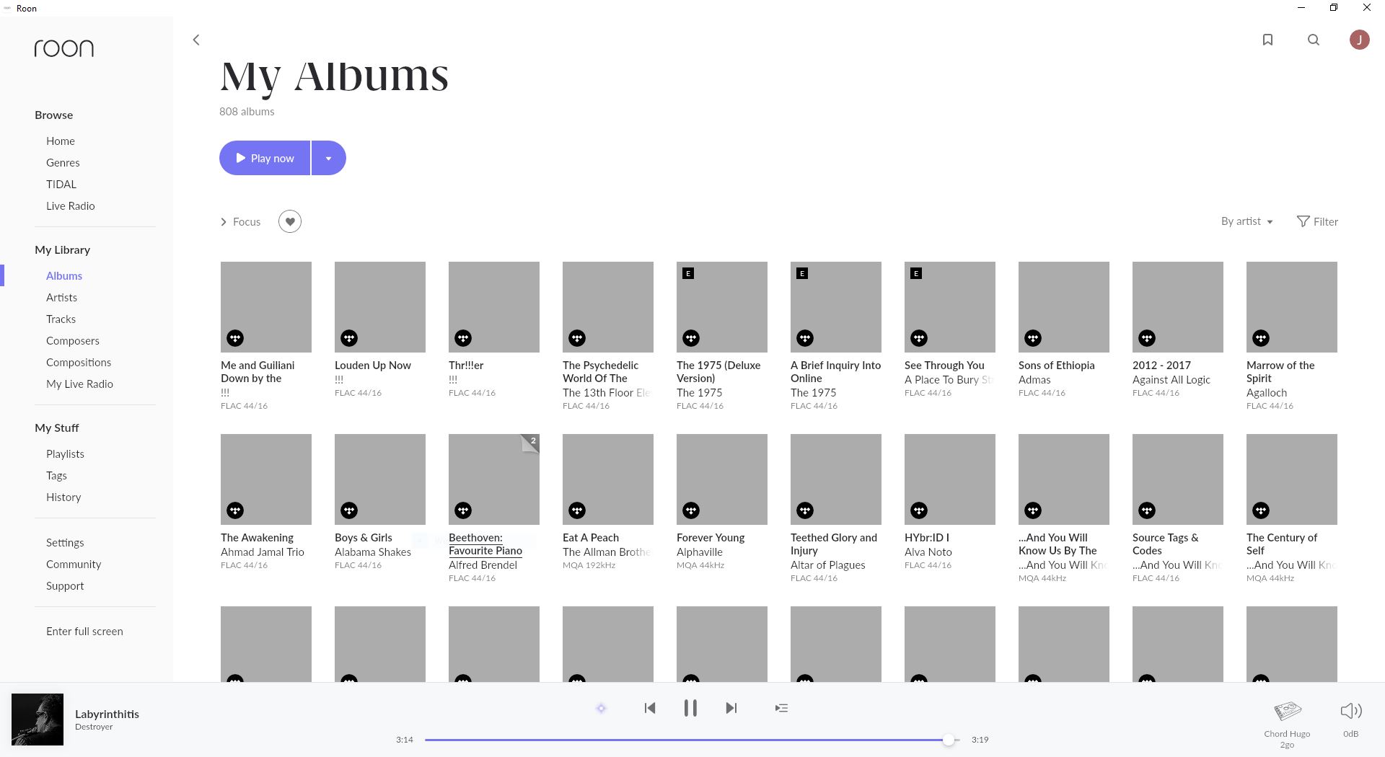
Task: Go to Home in Browse
Action: (x=61, y=141)
